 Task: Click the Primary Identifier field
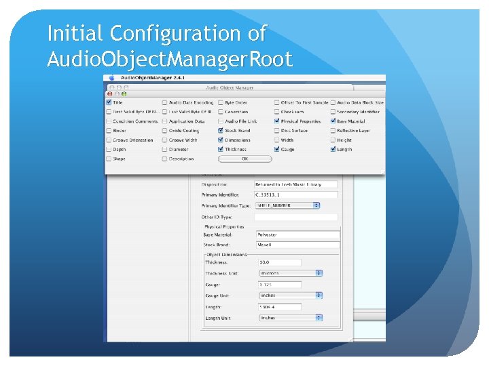pos(295,195)
